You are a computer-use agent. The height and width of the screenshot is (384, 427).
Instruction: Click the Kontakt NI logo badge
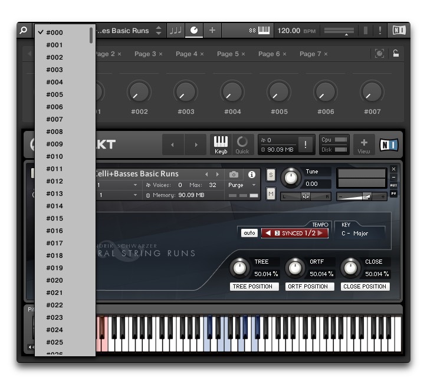click(389, 145)
